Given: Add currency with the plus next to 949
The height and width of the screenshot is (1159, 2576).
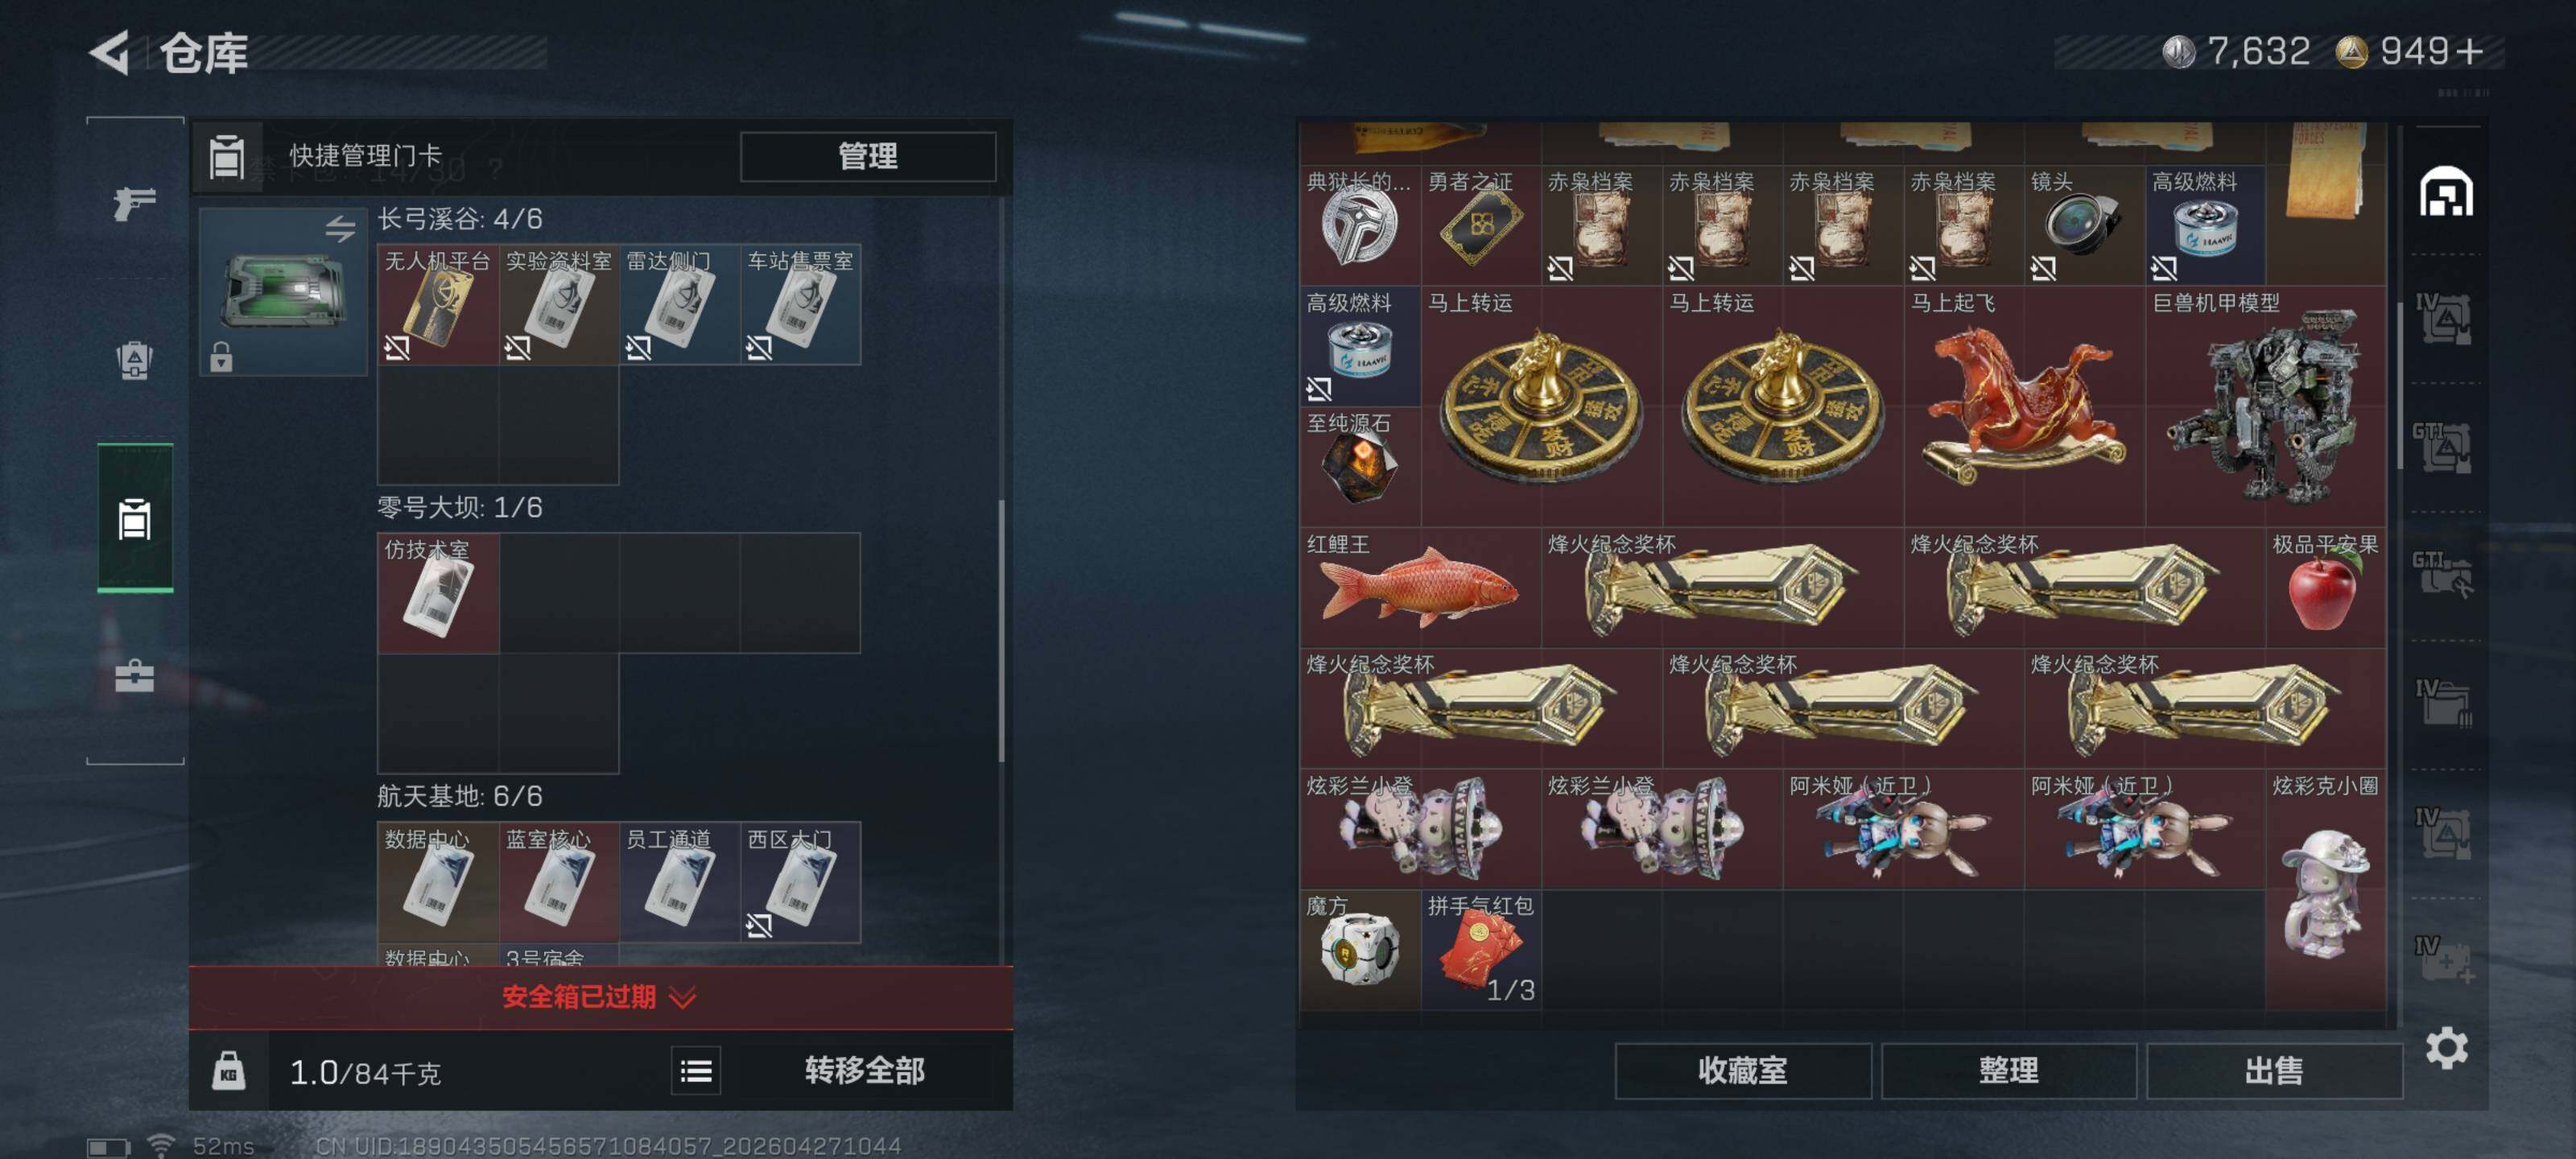Looking at the screenshot, I should (2469, 51).
